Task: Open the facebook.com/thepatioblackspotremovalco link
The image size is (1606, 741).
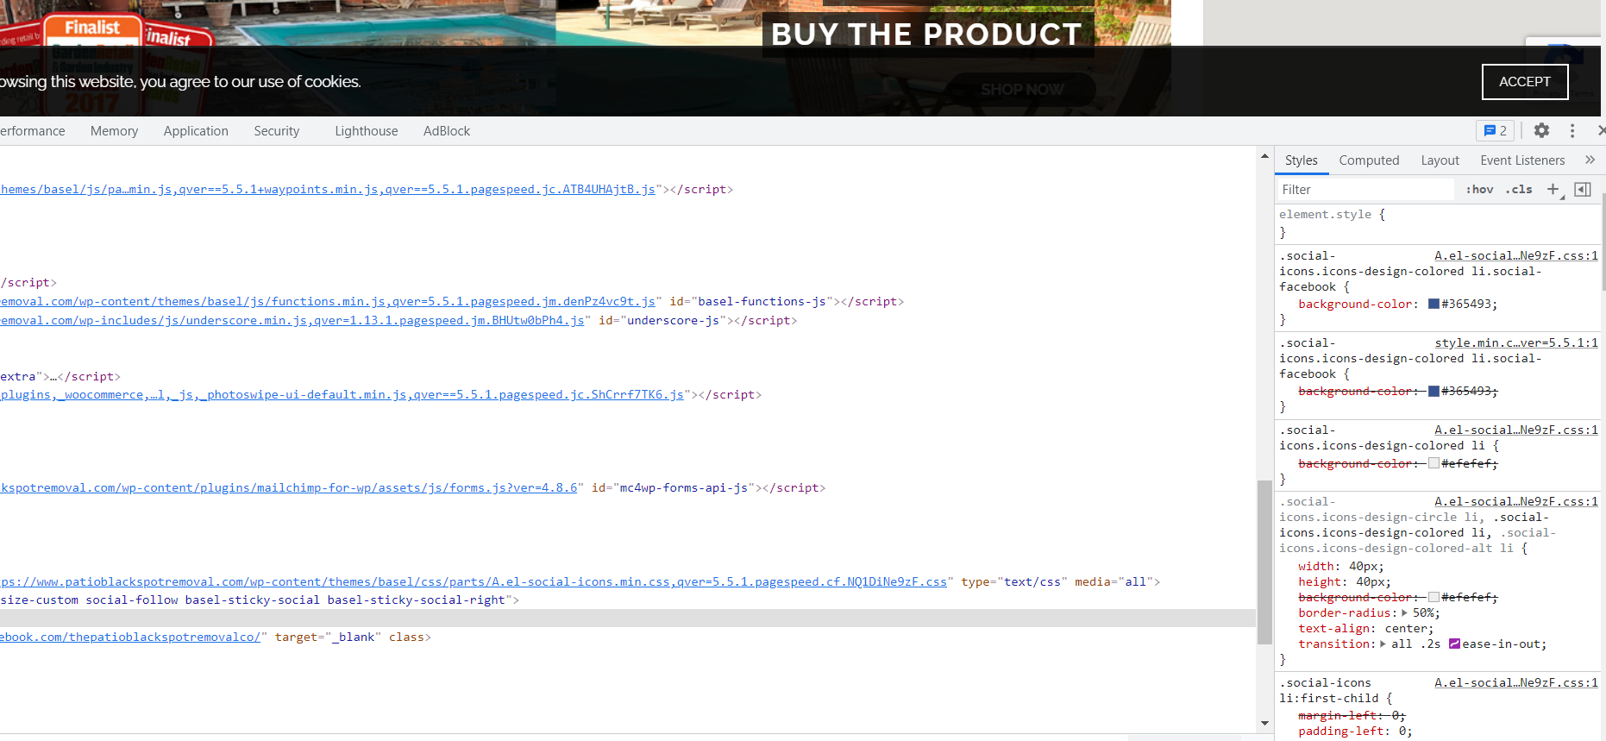Action: [130, 637]
